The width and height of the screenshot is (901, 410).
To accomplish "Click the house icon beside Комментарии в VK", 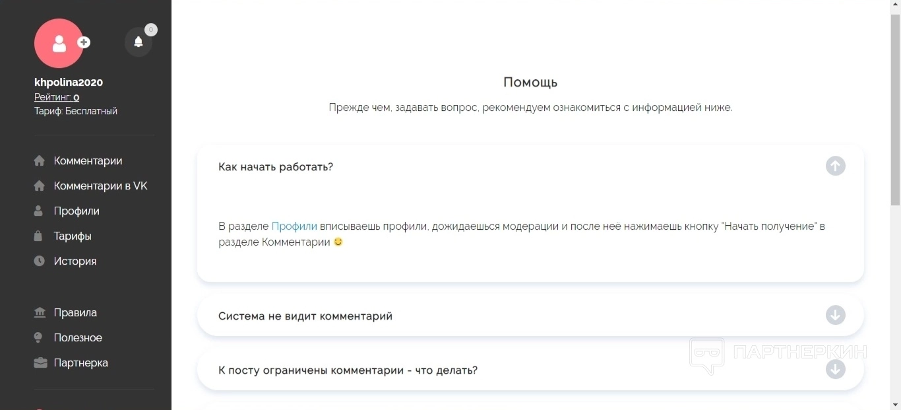I will 40,186.
